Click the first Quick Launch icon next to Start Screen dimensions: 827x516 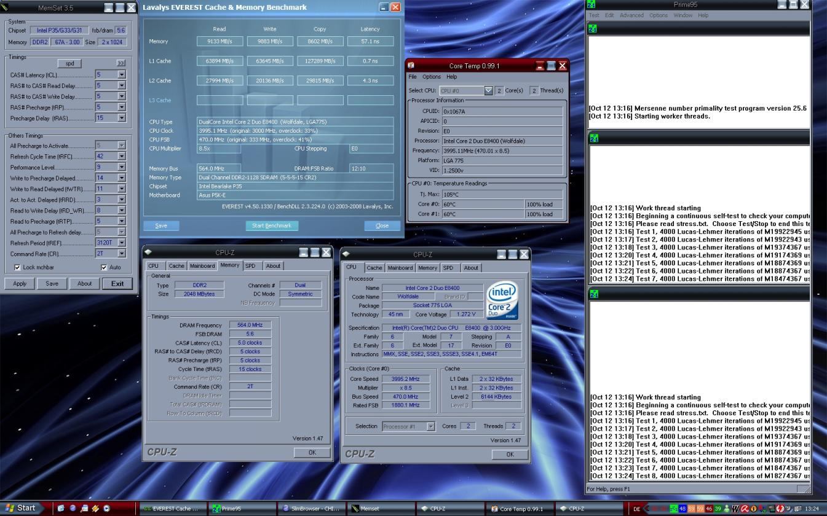pos(61,508)
